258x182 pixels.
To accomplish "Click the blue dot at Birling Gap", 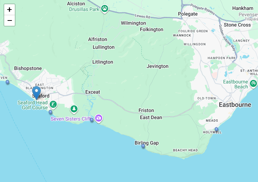I will [143, 146].
